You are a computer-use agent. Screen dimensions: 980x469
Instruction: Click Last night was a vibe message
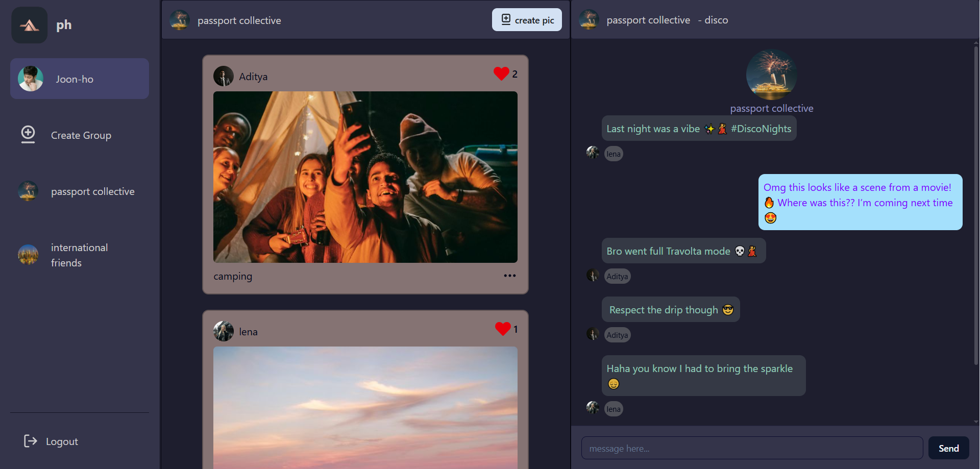tap(699, 129)
